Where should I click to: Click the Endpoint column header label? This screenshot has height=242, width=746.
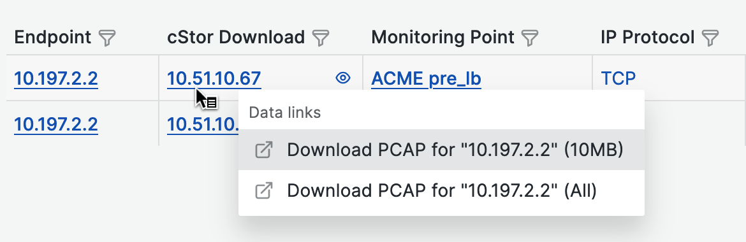53,37
